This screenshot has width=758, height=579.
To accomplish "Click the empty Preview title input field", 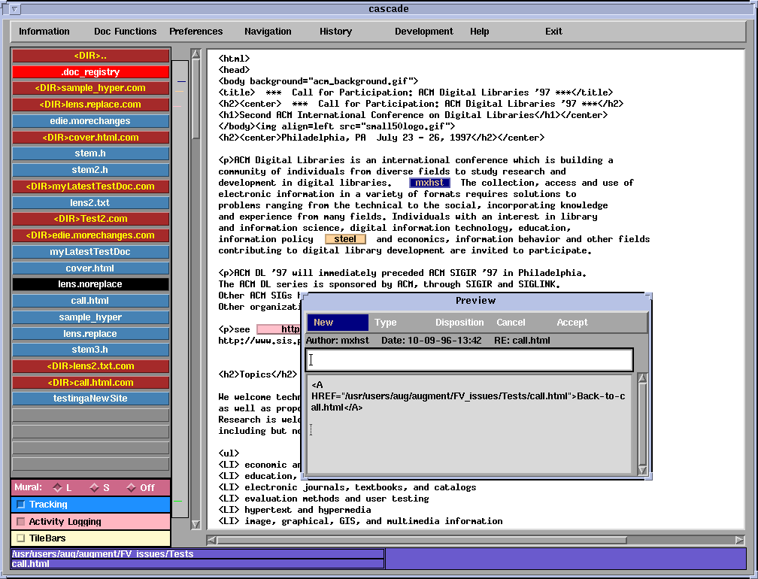I will coord(469,360).
